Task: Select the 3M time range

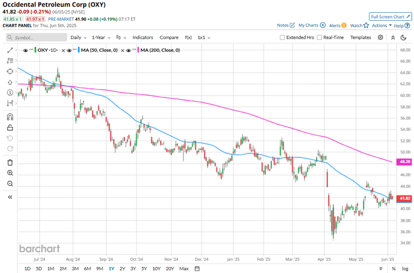Action: tap(75, 269)
